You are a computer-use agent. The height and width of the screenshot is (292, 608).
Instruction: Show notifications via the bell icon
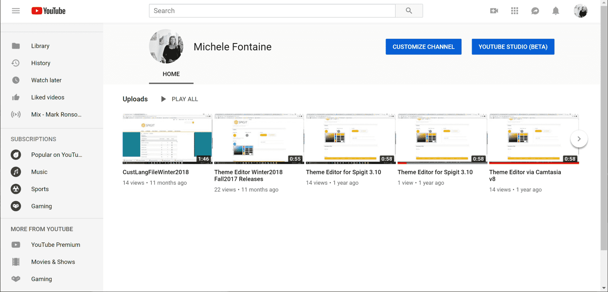click(x=556, y=11)
